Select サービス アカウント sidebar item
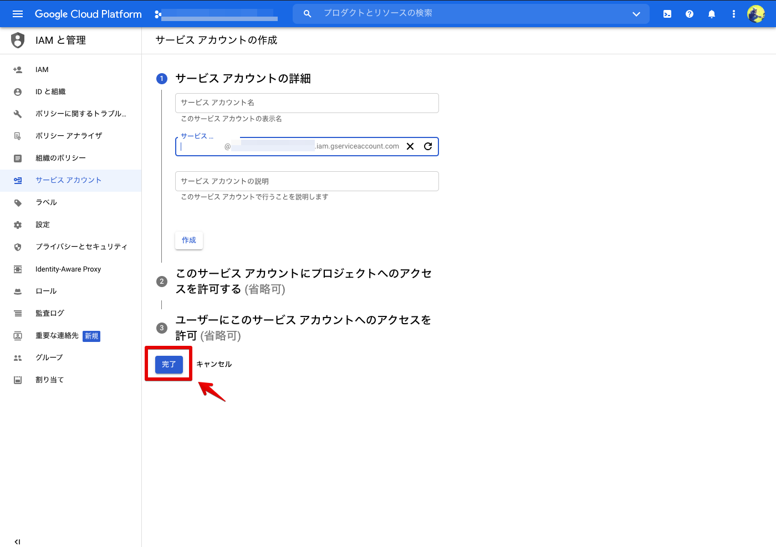 point(70,181)
